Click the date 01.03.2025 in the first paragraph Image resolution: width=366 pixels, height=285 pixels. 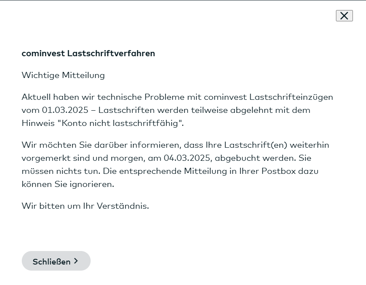click(64, 110)
